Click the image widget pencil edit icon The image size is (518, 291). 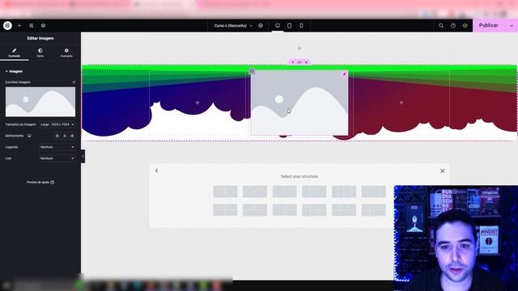[345, 74]
